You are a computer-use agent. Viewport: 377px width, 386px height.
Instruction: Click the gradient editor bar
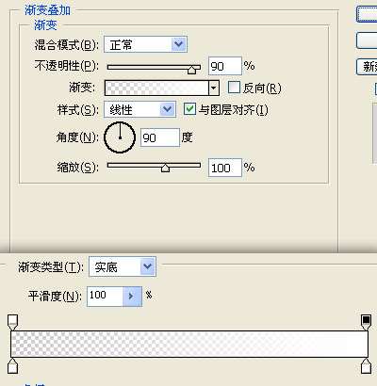click(x=189, y=344)
